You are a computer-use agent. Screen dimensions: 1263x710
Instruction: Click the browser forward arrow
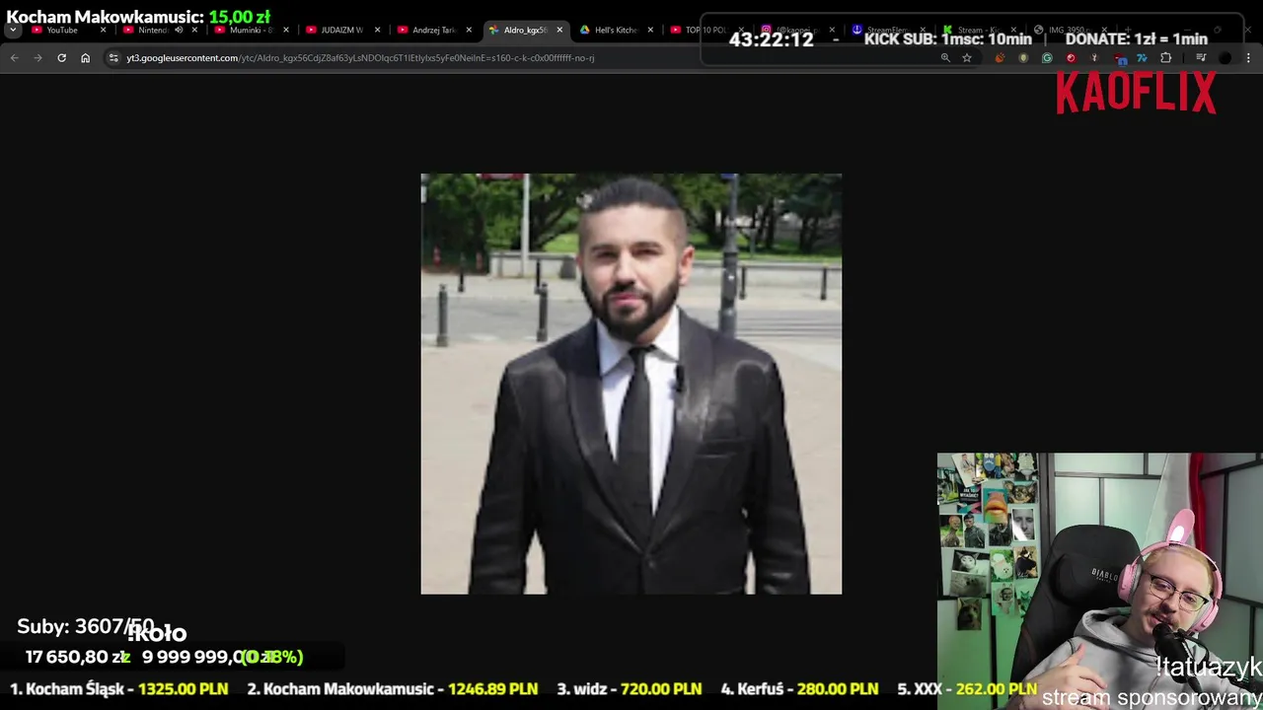click(x=37, y=58)
